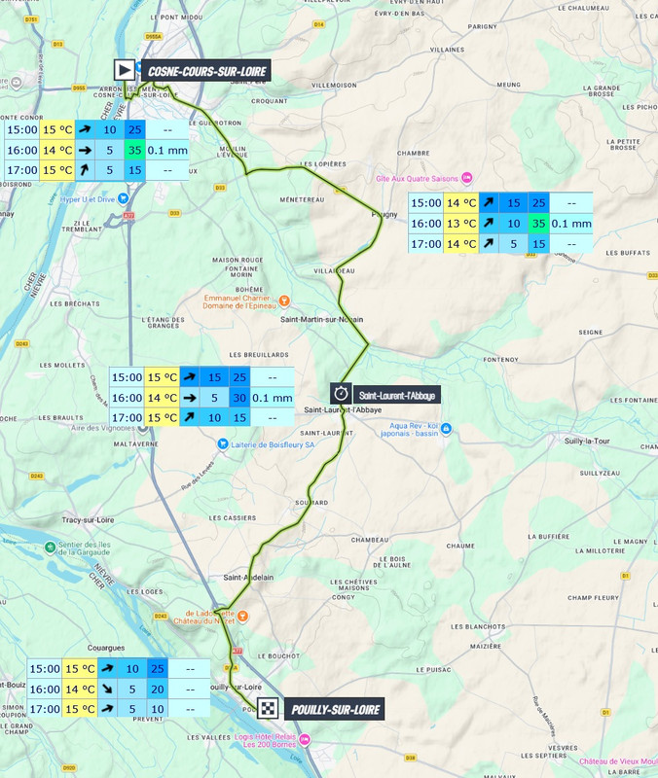Click the 17:00 wind arrow in Pouilly weather table
This screenshot has height=778, width=658.
click(107, 709)
